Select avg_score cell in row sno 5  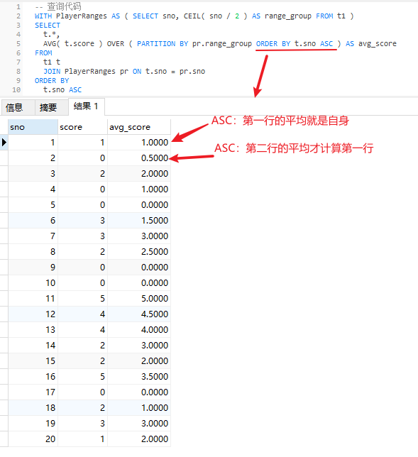click(139, 205)
